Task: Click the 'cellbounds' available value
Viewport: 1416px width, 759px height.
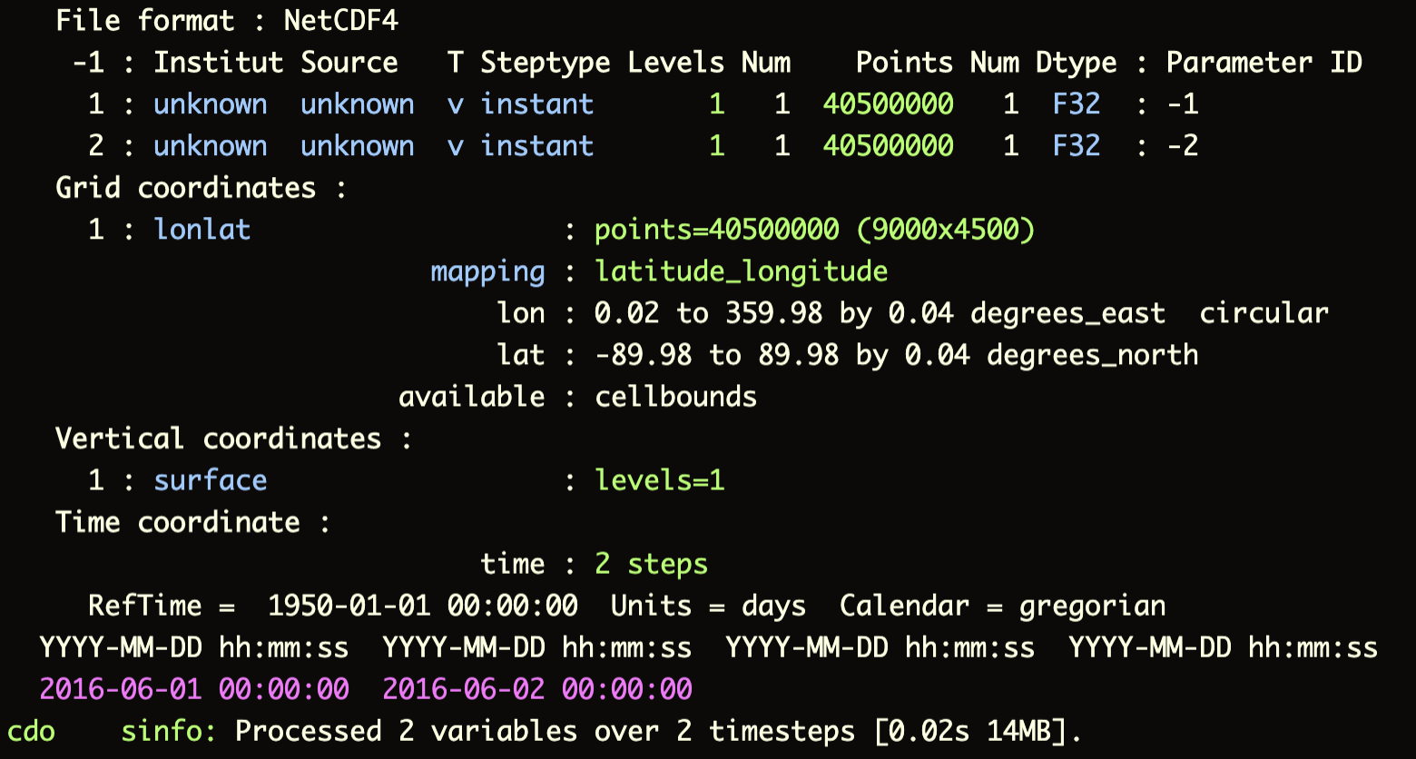Action: [675, 397]
